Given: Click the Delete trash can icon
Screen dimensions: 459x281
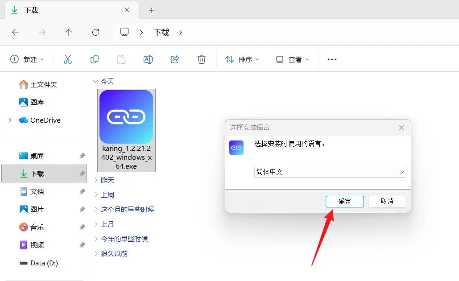Looking at the screenshot, I should [202, 59].
